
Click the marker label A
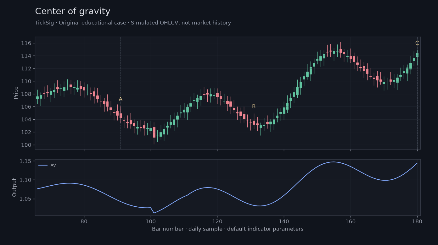pos(121,99)
